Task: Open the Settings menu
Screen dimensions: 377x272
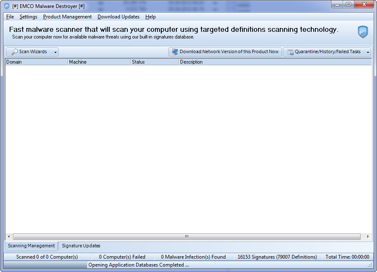Action: pos(28,17)
